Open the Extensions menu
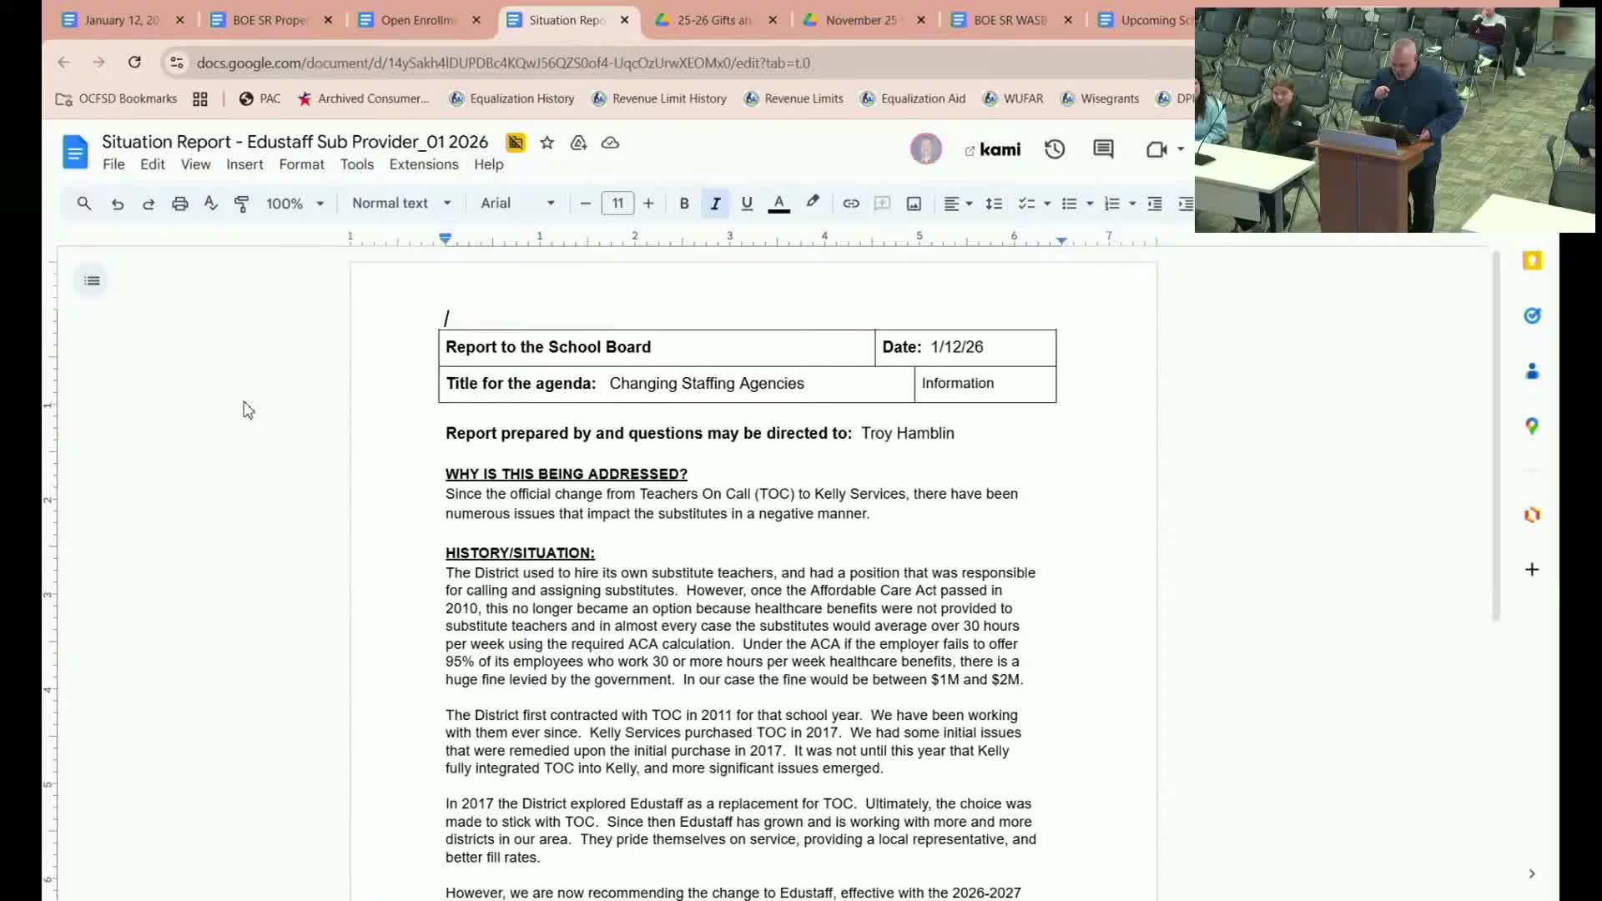This screenshot has height=901, width=1602. pos(423,164)
